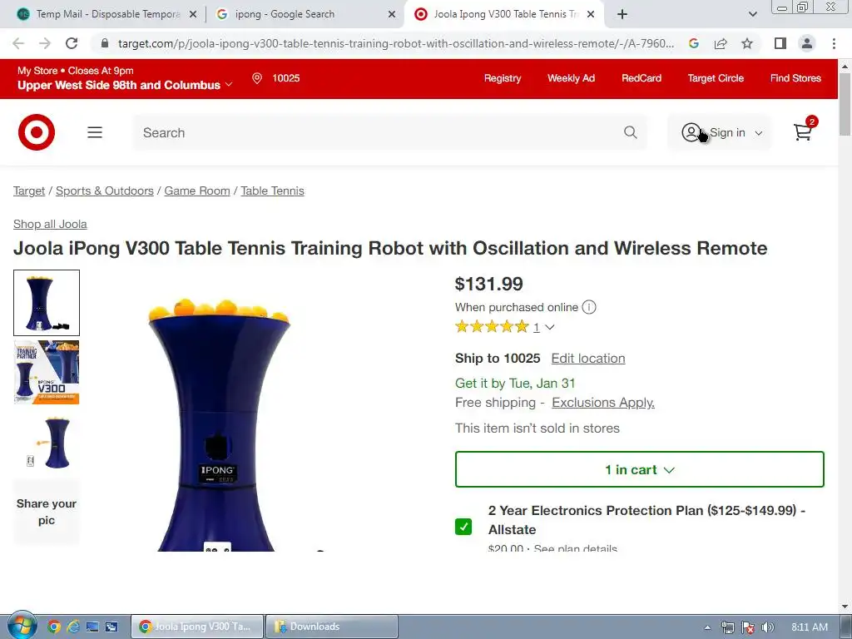
Task: Open the shopping cart icon
Action: [803, 132]
